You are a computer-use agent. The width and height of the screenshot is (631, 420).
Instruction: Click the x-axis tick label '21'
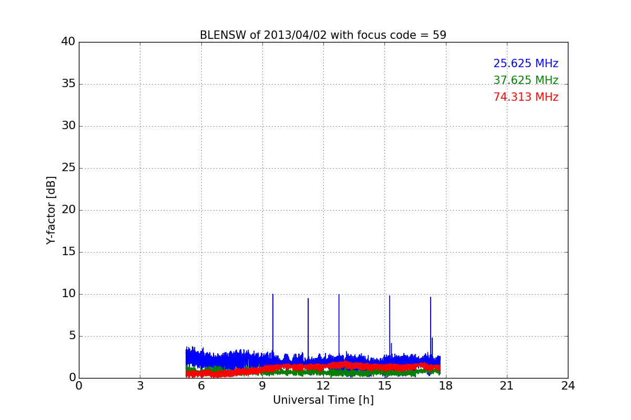(507, 386)
